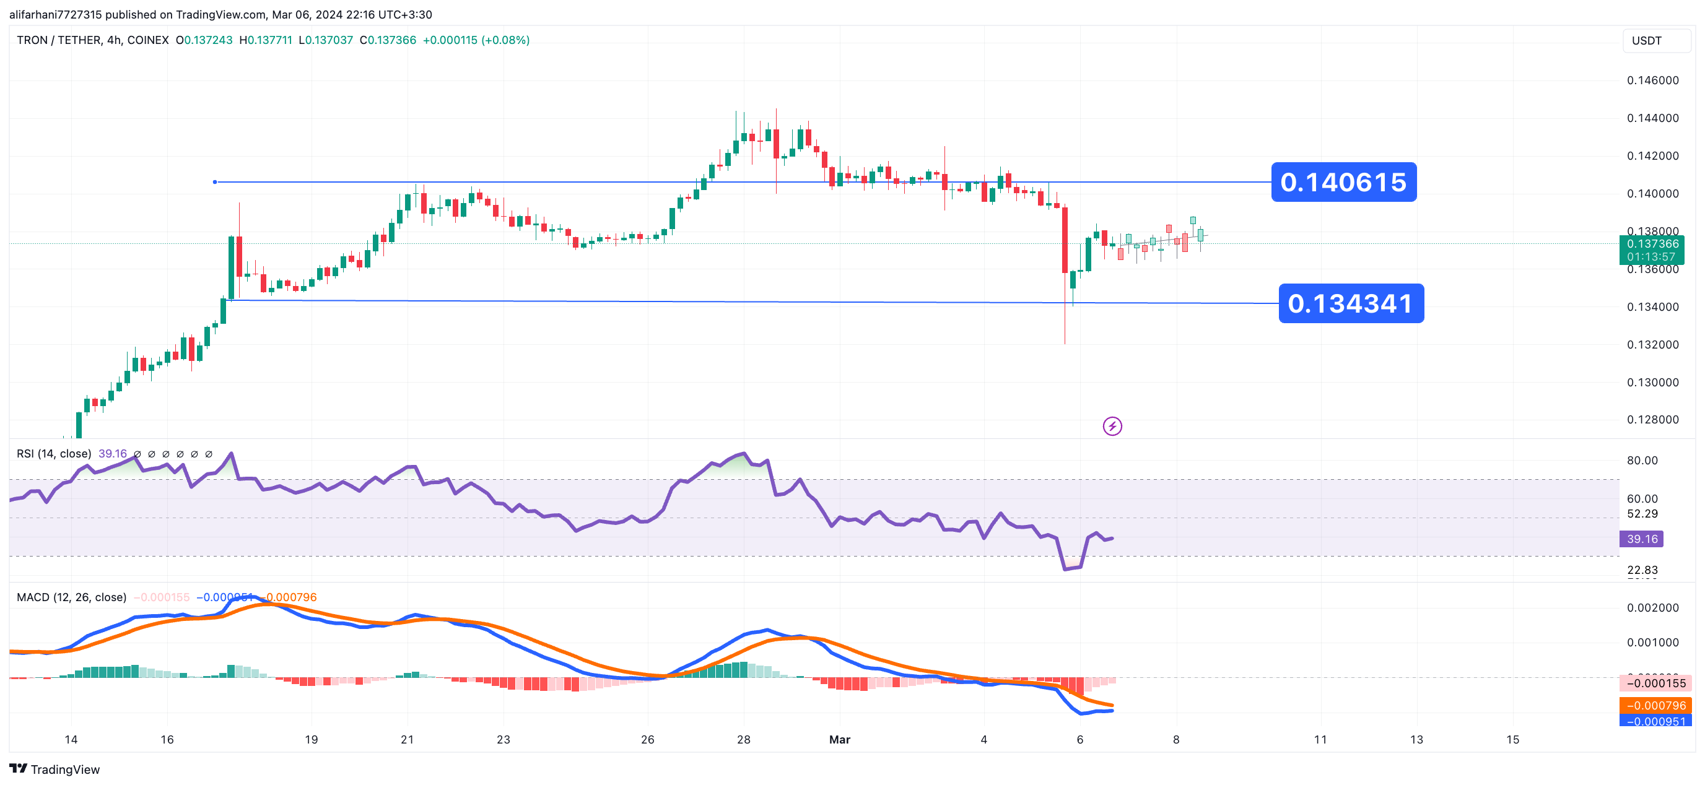Click the 0.130000 price axis label

(x=1653, y=383)
